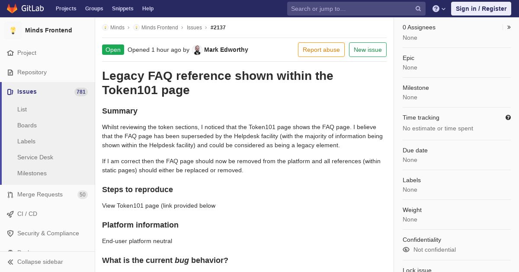
Task: Click the 50 merge requests badge
Action: 82,194
